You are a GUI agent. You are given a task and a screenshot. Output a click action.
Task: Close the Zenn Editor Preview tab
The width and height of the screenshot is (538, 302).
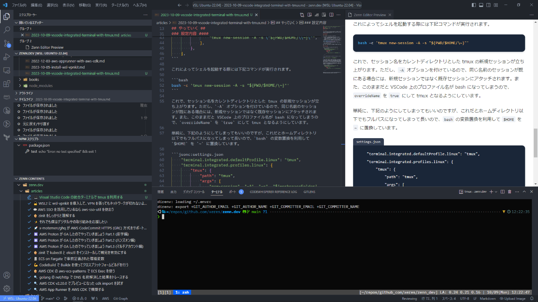point(389,15)
